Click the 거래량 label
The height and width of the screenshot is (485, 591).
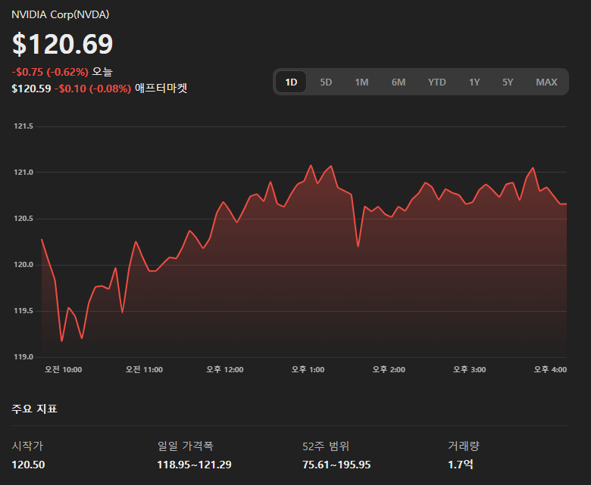464,446
